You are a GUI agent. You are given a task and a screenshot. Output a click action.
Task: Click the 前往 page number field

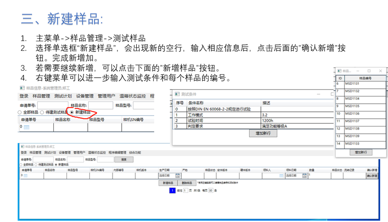click(x=186, y=190)
